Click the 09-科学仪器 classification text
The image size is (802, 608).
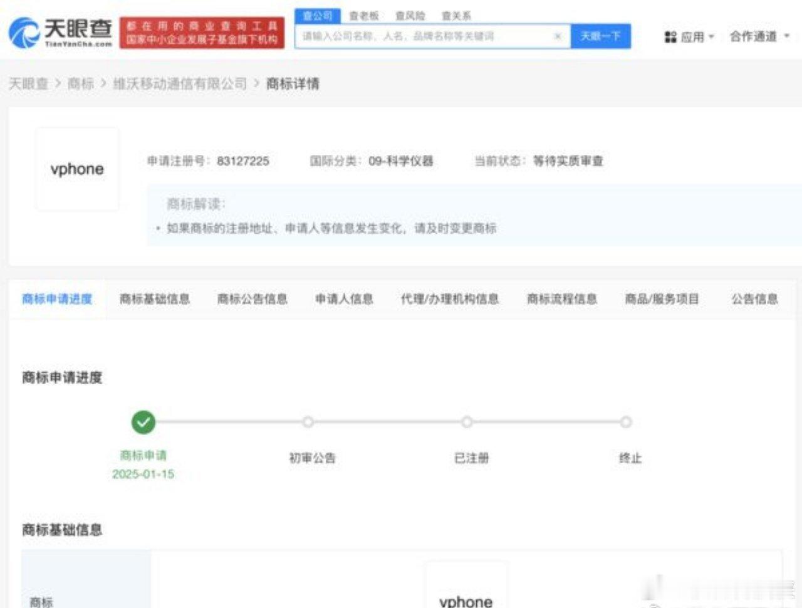pos(401,161)
